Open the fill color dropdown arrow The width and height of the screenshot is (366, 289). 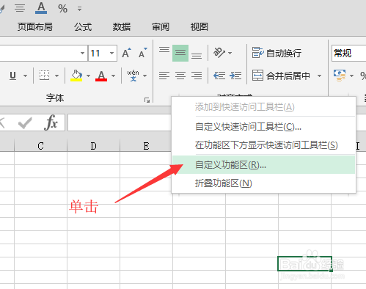(x=88, y=76)
